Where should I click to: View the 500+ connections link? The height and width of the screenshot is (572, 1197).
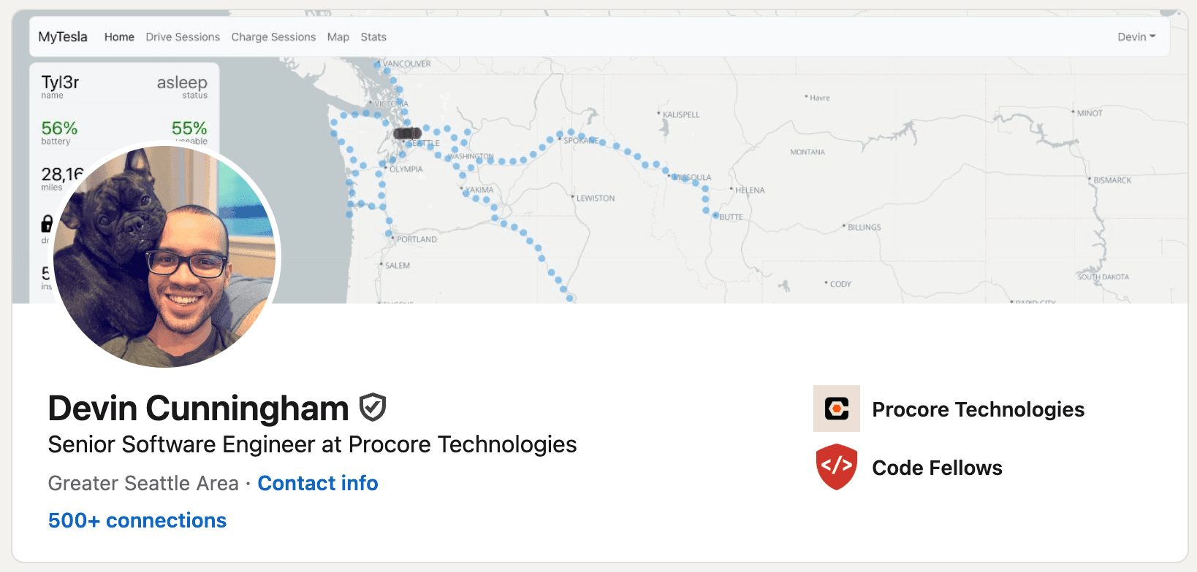click(x=137, y=520)
